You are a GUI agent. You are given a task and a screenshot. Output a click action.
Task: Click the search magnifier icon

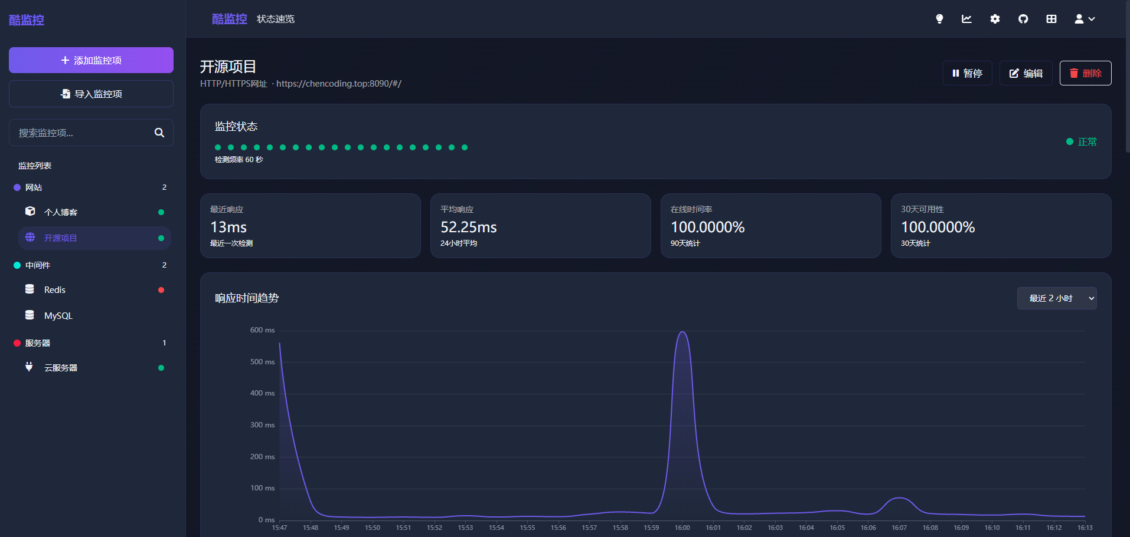click(x=159, y=133)
